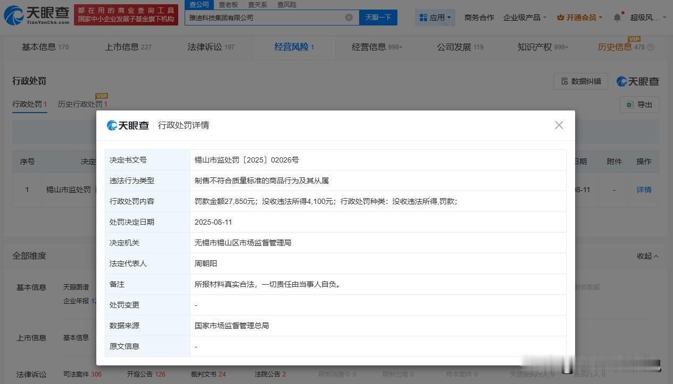Click 无锡市锡山区市场监督管理局 authority text
The width and height of the screenshot is (673, 384).
tap(243, 243)
